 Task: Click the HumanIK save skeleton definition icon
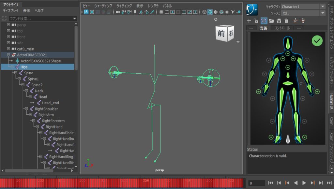point(279,21)
